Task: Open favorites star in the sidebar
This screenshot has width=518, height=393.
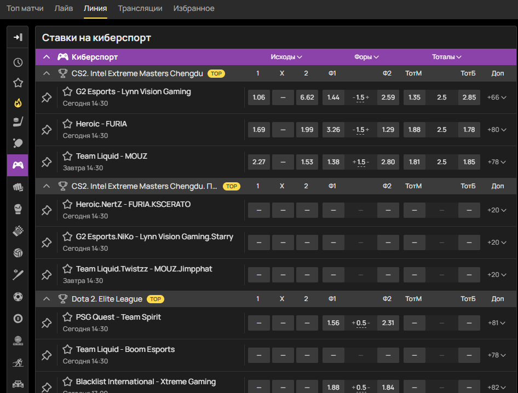Action: (18, 83)
